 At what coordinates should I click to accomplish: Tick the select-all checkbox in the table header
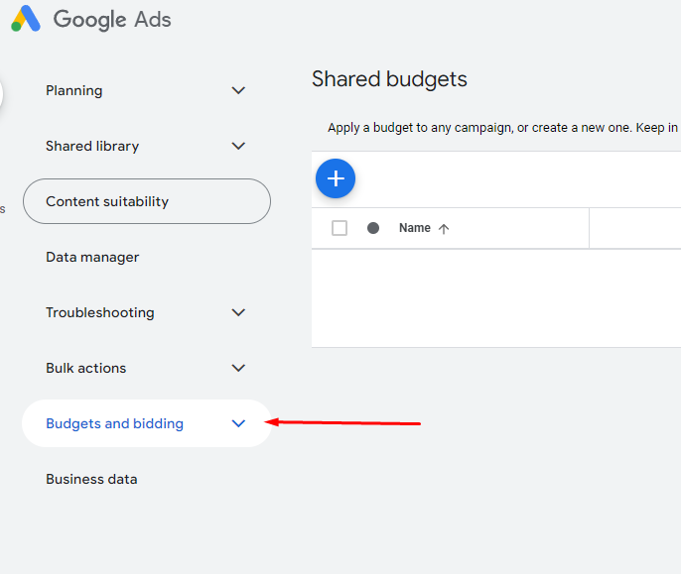point(340,228)
